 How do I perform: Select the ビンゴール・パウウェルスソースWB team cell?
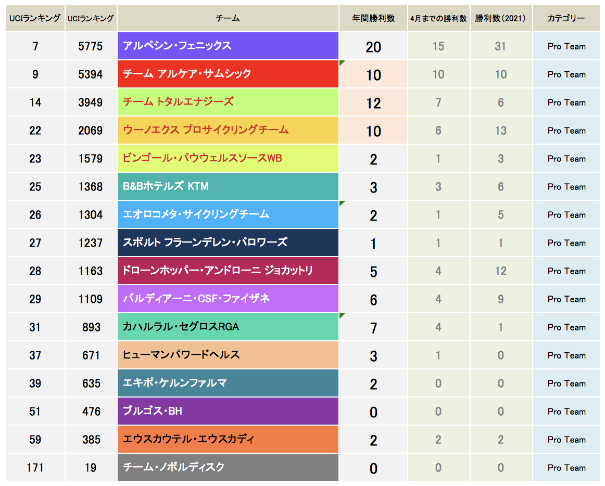pos(228,159)
